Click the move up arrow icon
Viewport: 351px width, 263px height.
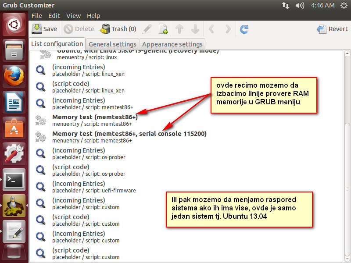179,29
